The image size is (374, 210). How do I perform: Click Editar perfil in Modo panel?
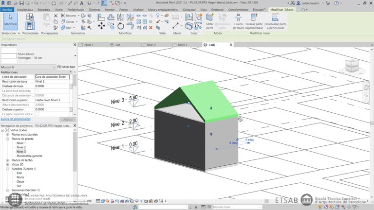pos(209,22)
